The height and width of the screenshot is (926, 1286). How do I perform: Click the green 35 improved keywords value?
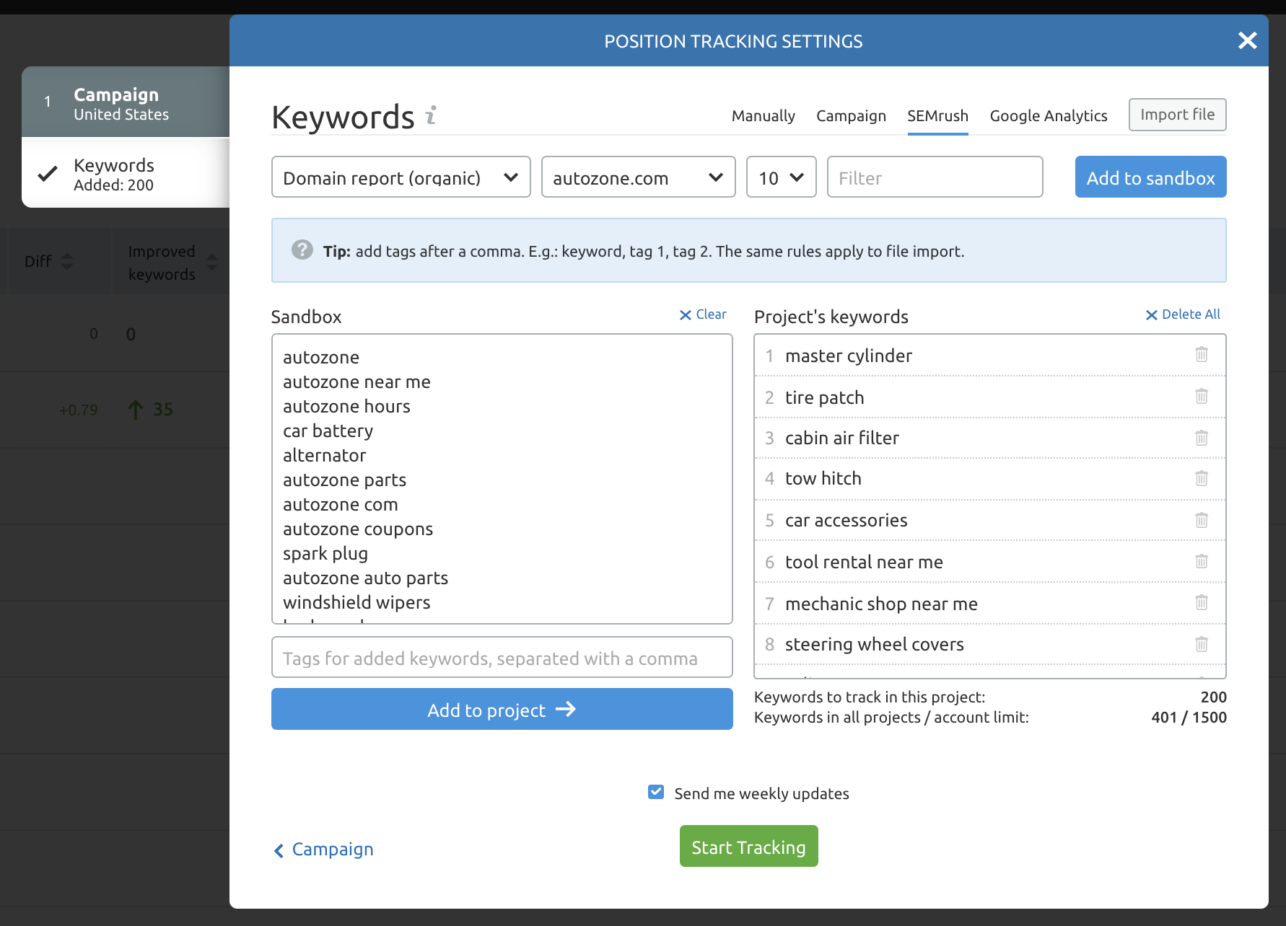click(x=162, y=410)
